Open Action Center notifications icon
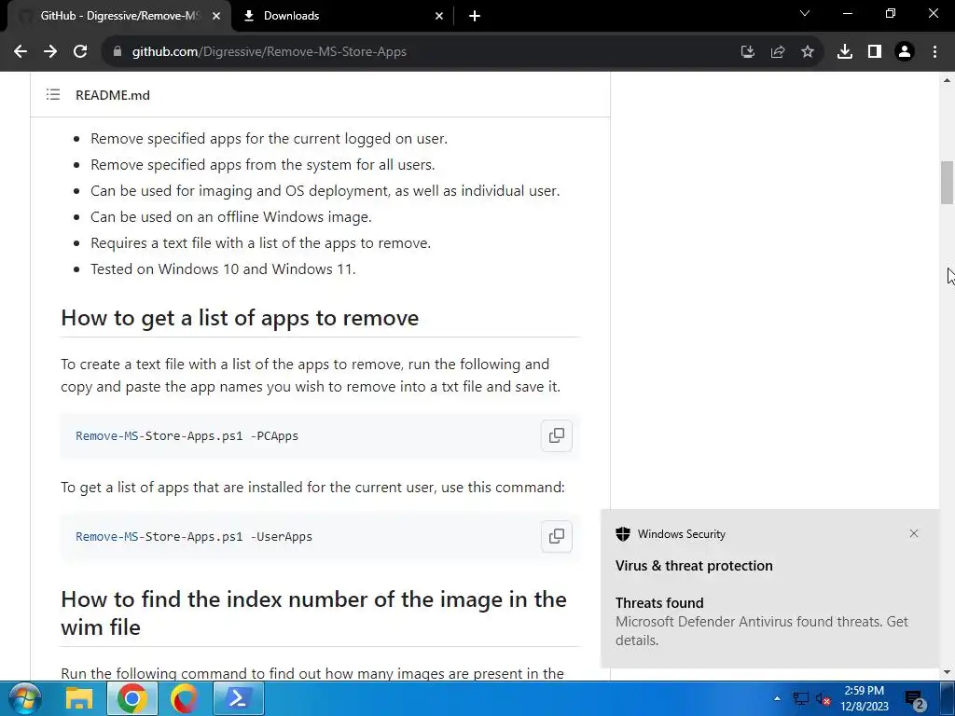The height and width of the screenshot is (716, 955). point(915,699)
